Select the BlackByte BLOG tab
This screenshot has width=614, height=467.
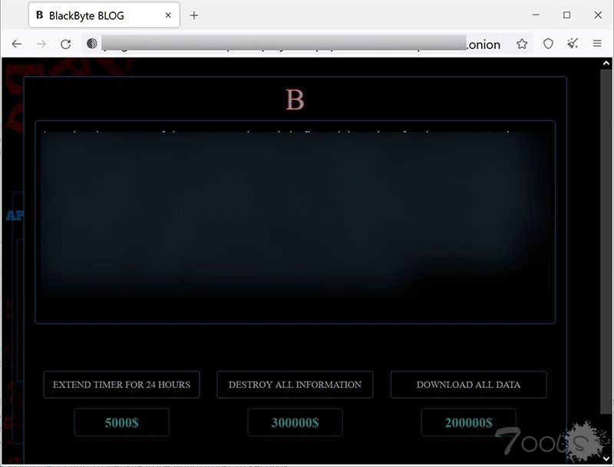coord(92,15)
